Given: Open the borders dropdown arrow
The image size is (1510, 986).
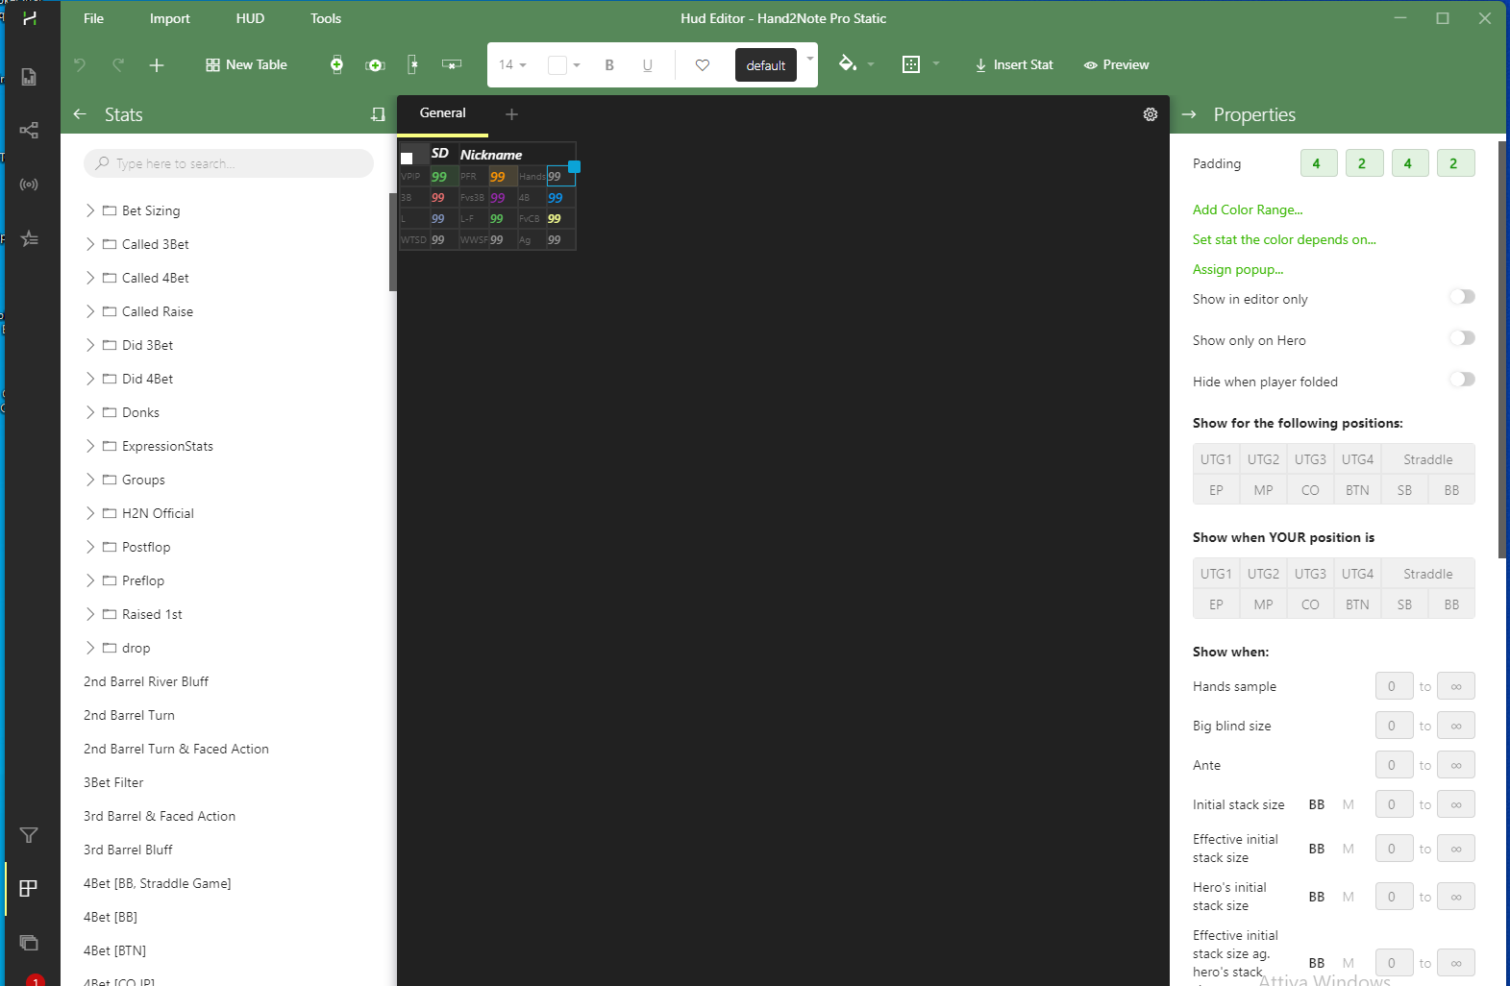Looking at the screenshot, I should [936, 64].
